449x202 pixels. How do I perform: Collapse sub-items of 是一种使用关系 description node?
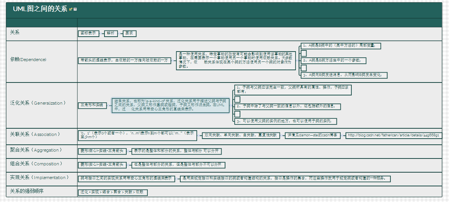click(298, 61)
